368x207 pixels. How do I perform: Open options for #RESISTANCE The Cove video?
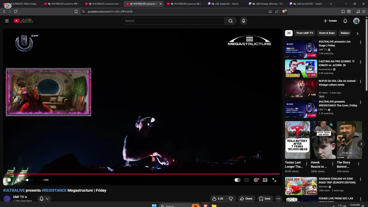pyautogui.click(x=360, y=102)
